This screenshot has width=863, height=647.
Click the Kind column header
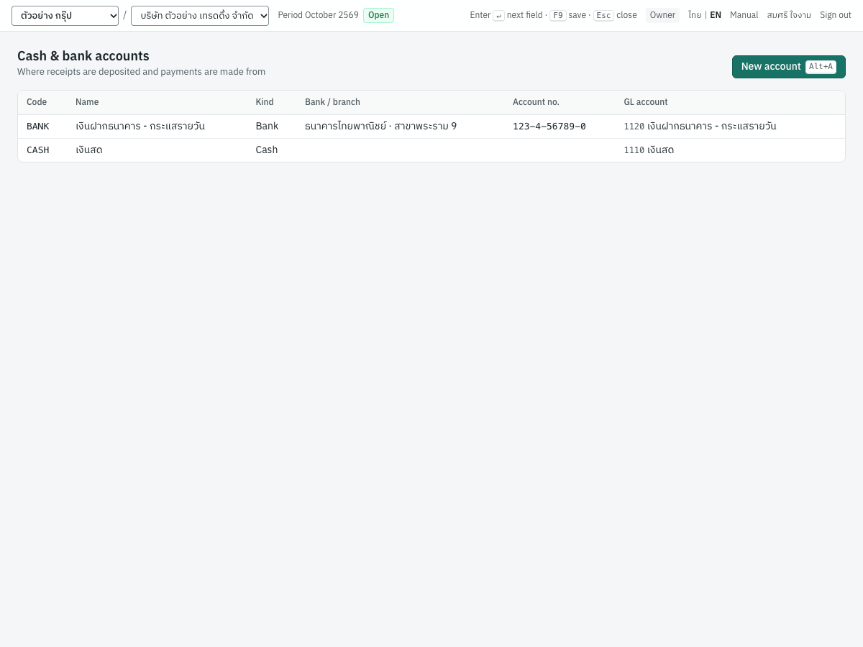tap(265, 102)
